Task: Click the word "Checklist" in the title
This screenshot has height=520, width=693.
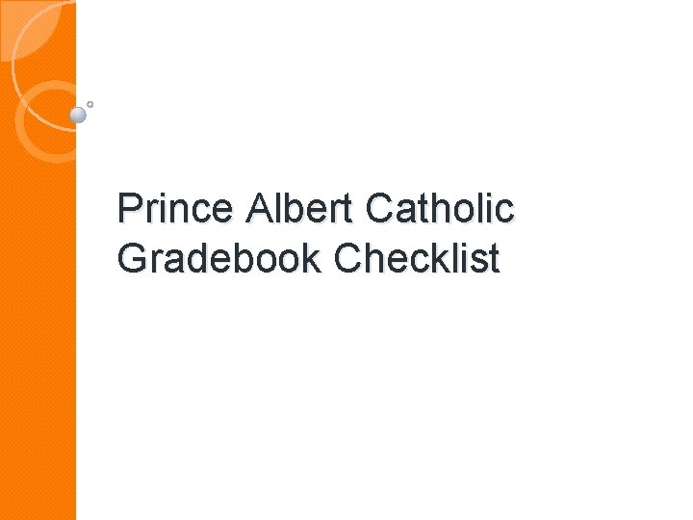Action: [x=417, y=258]
